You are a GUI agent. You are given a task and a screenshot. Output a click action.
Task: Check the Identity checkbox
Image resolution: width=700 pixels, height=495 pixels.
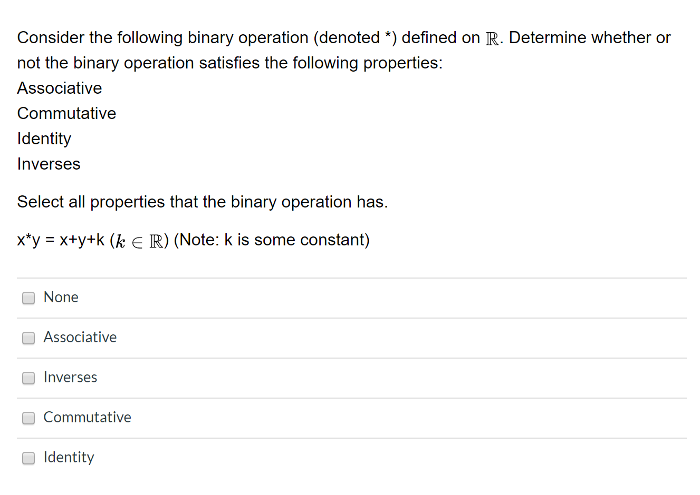(28, 458)
